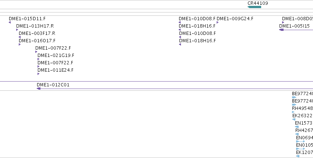Open the DME1-012C01 feature label

tap(53, 85)
